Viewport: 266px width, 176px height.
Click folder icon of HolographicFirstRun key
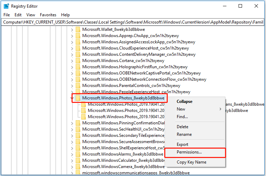pos(78,67)
